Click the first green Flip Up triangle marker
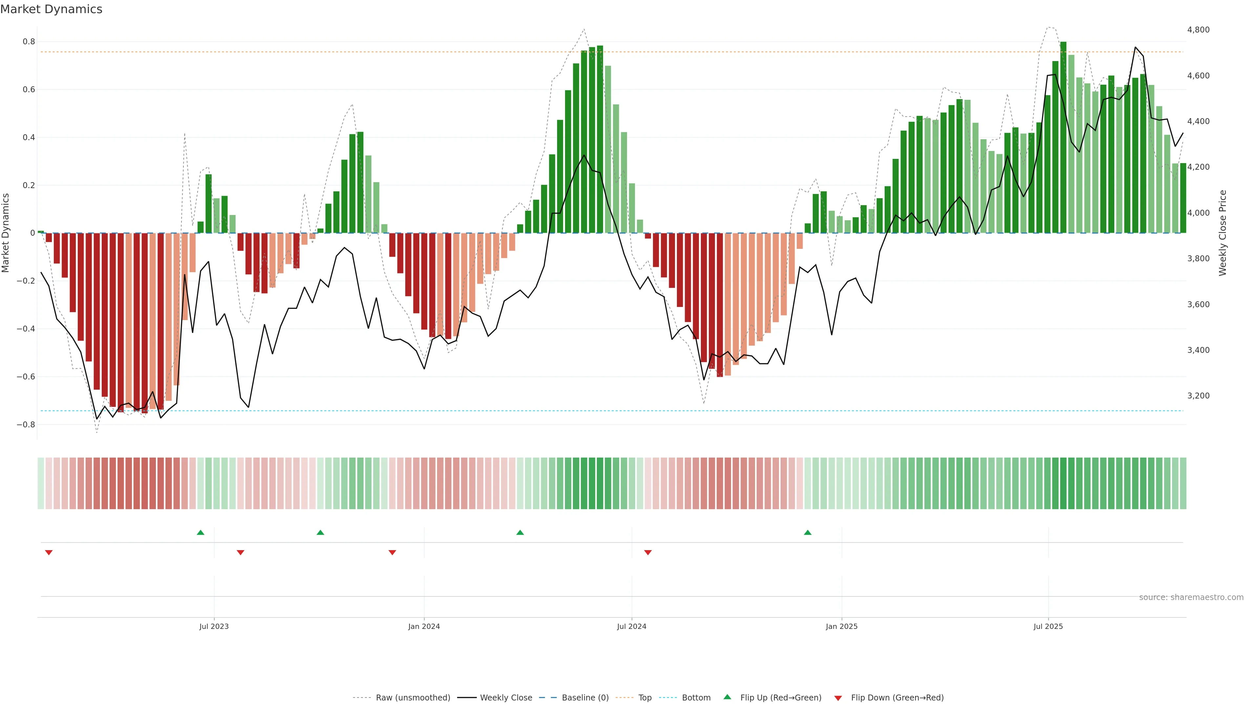The image size is (1260, 709). 200,532
